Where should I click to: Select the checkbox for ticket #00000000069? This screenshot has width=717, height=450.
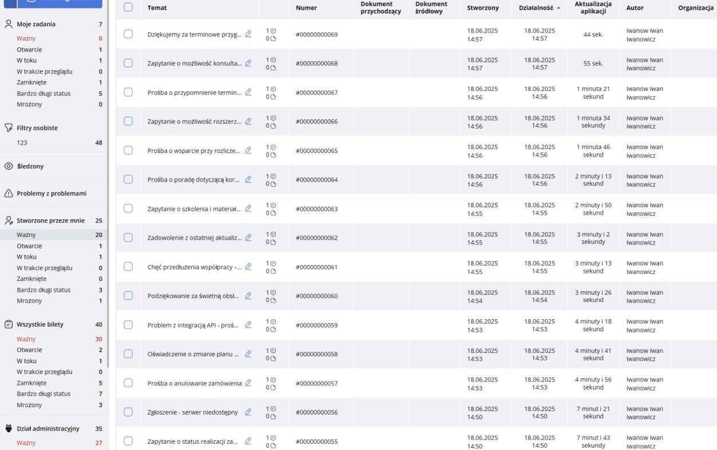point(128,34)
